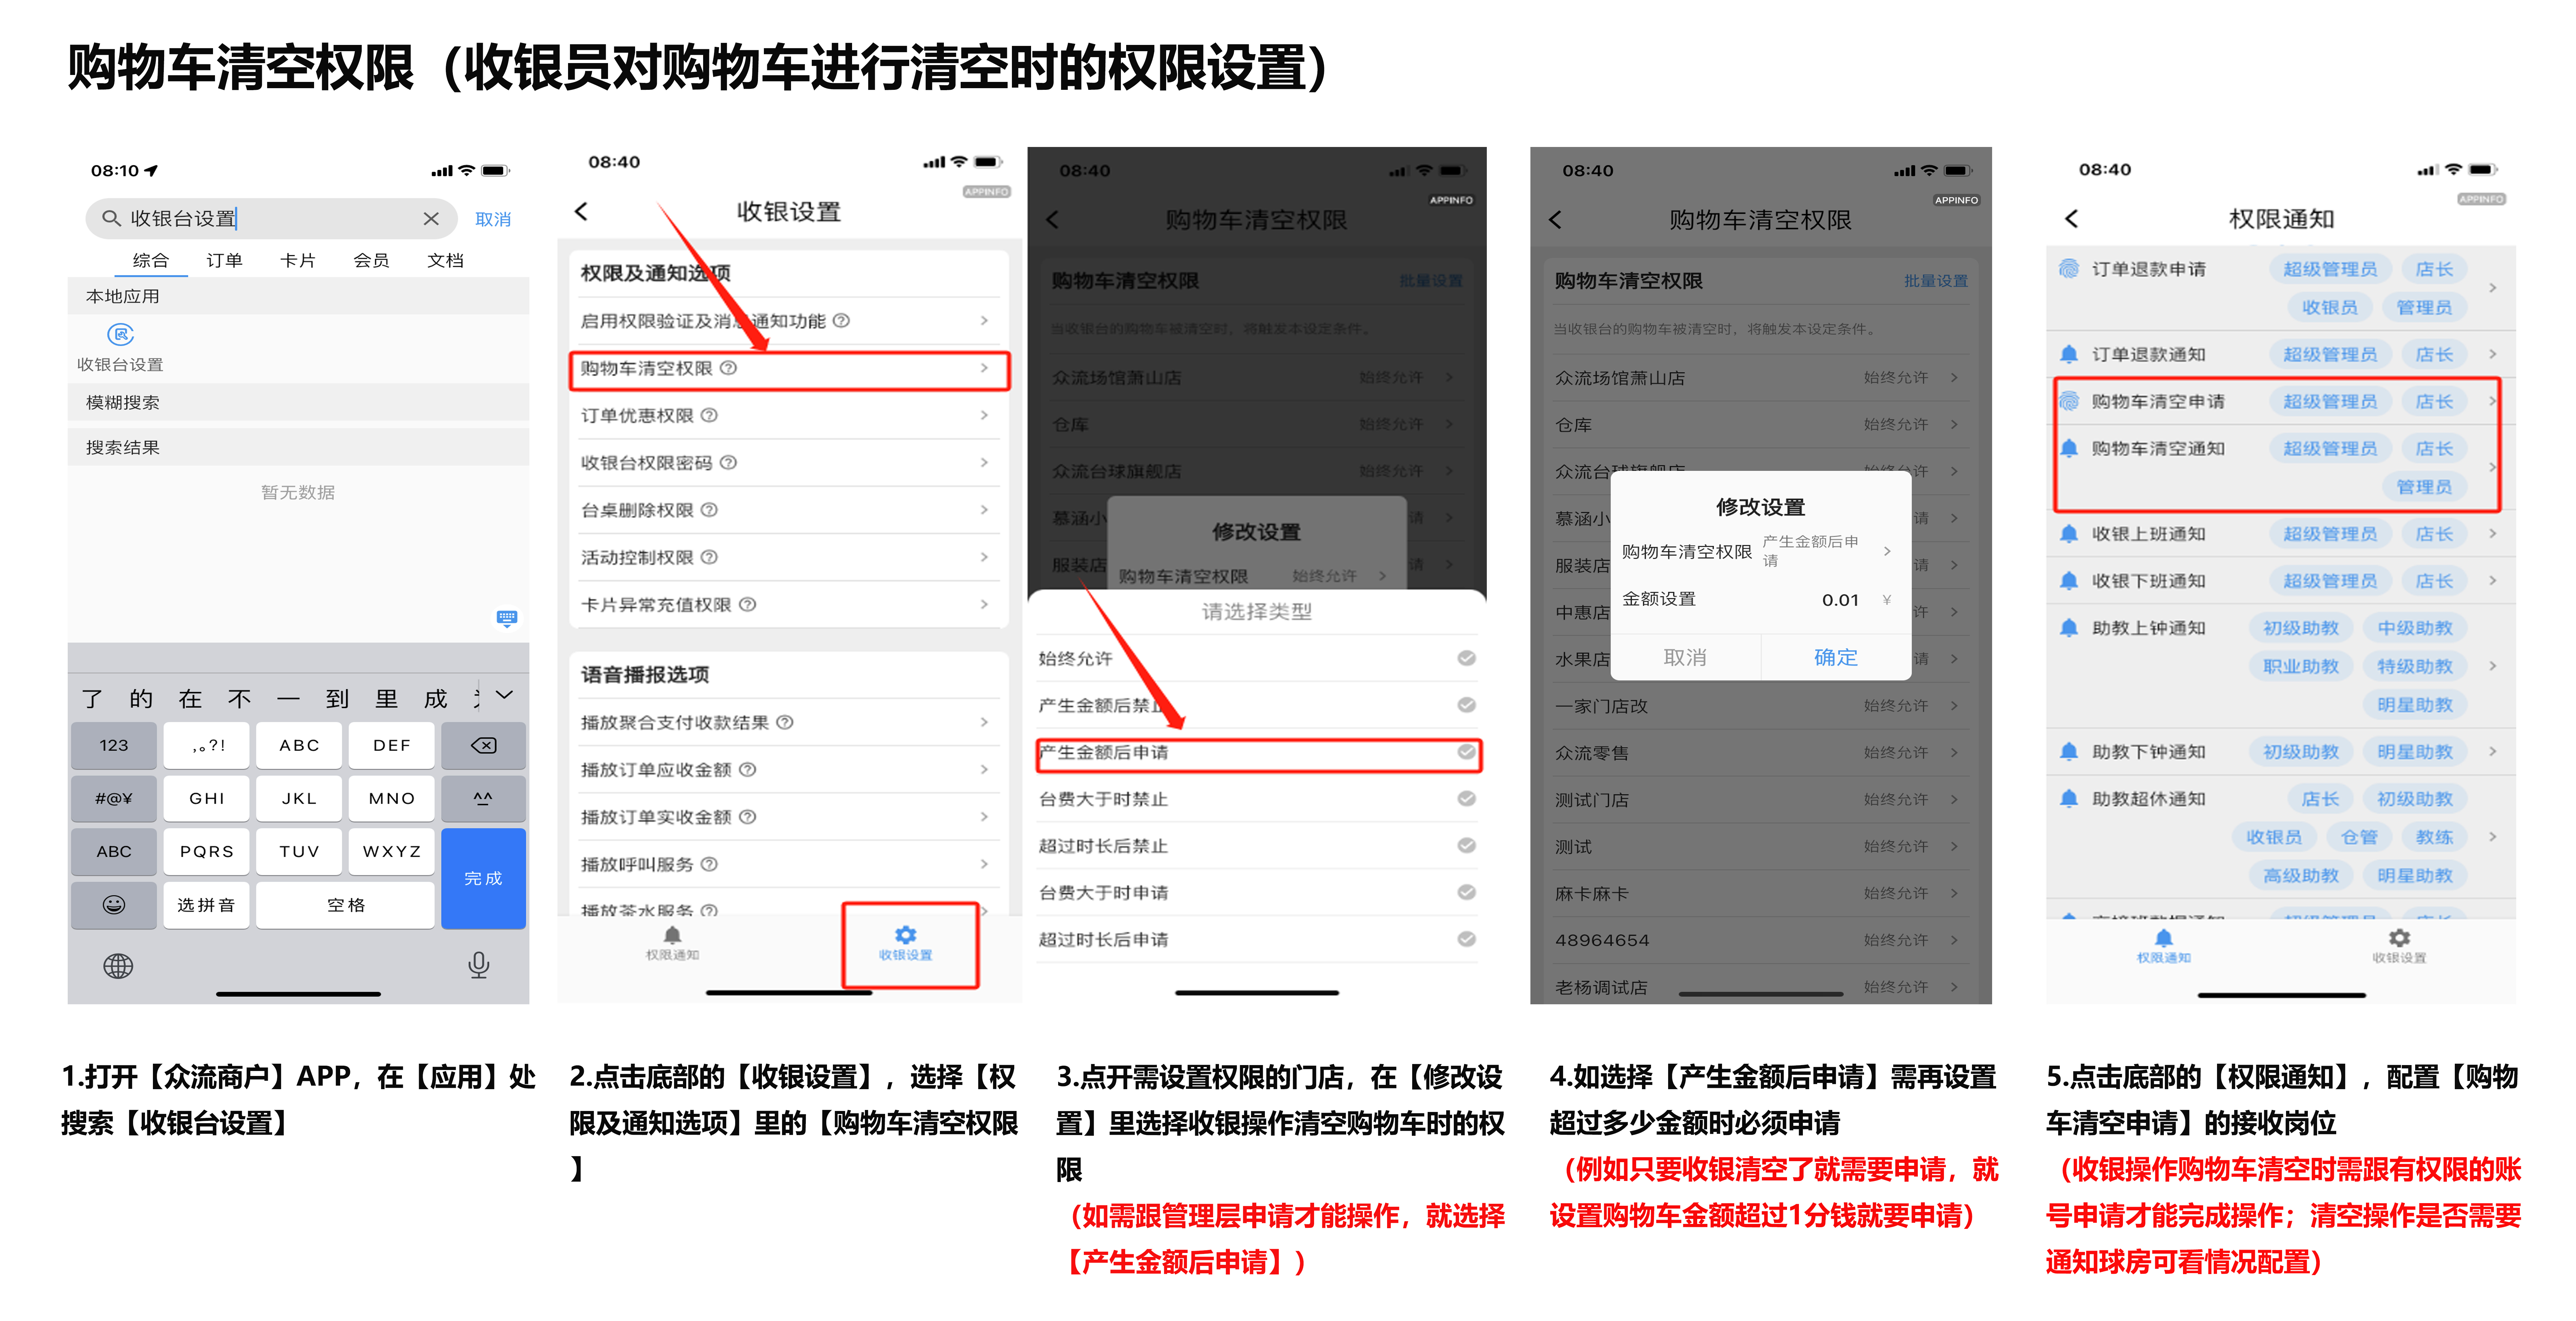Click the bell icon beside 订单退款通知
The height and width of the screenshot is (1321, 2576).
click(x=2069, y=354)
